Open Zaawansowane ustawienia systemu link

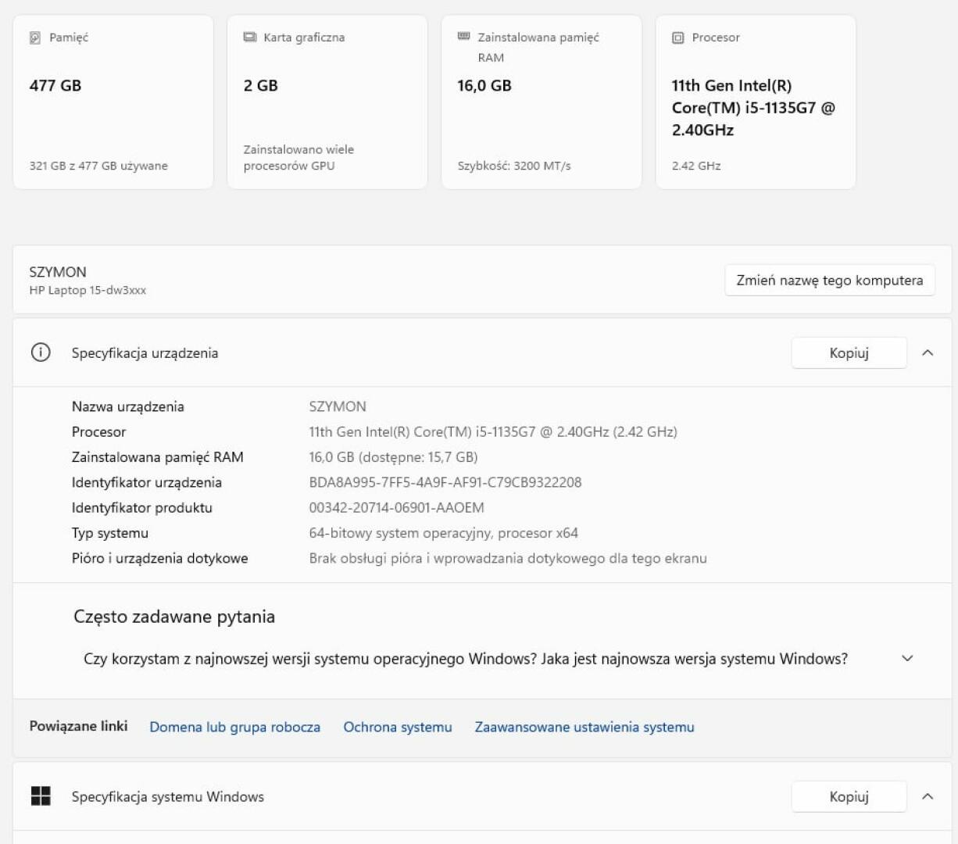(584, 727)
